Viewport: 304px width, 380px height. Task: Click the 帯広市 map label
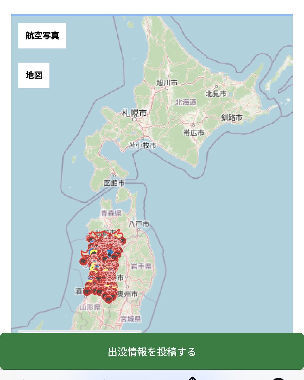(193, 132)
